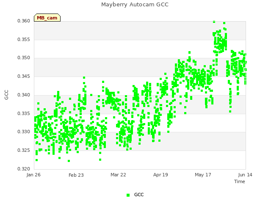The width and height of the screenshot is (271, 203).
Task: Click the 0.350 y-axis value
Action: point(24,58)
